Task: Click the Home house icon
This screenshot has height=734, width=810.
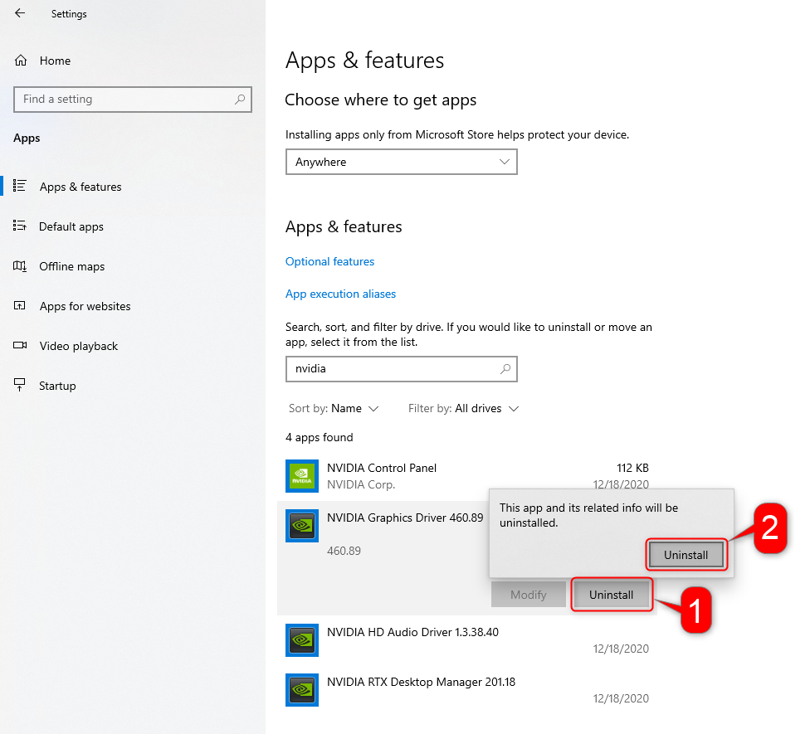Action: pyautogui.click(x=21, y=61)
